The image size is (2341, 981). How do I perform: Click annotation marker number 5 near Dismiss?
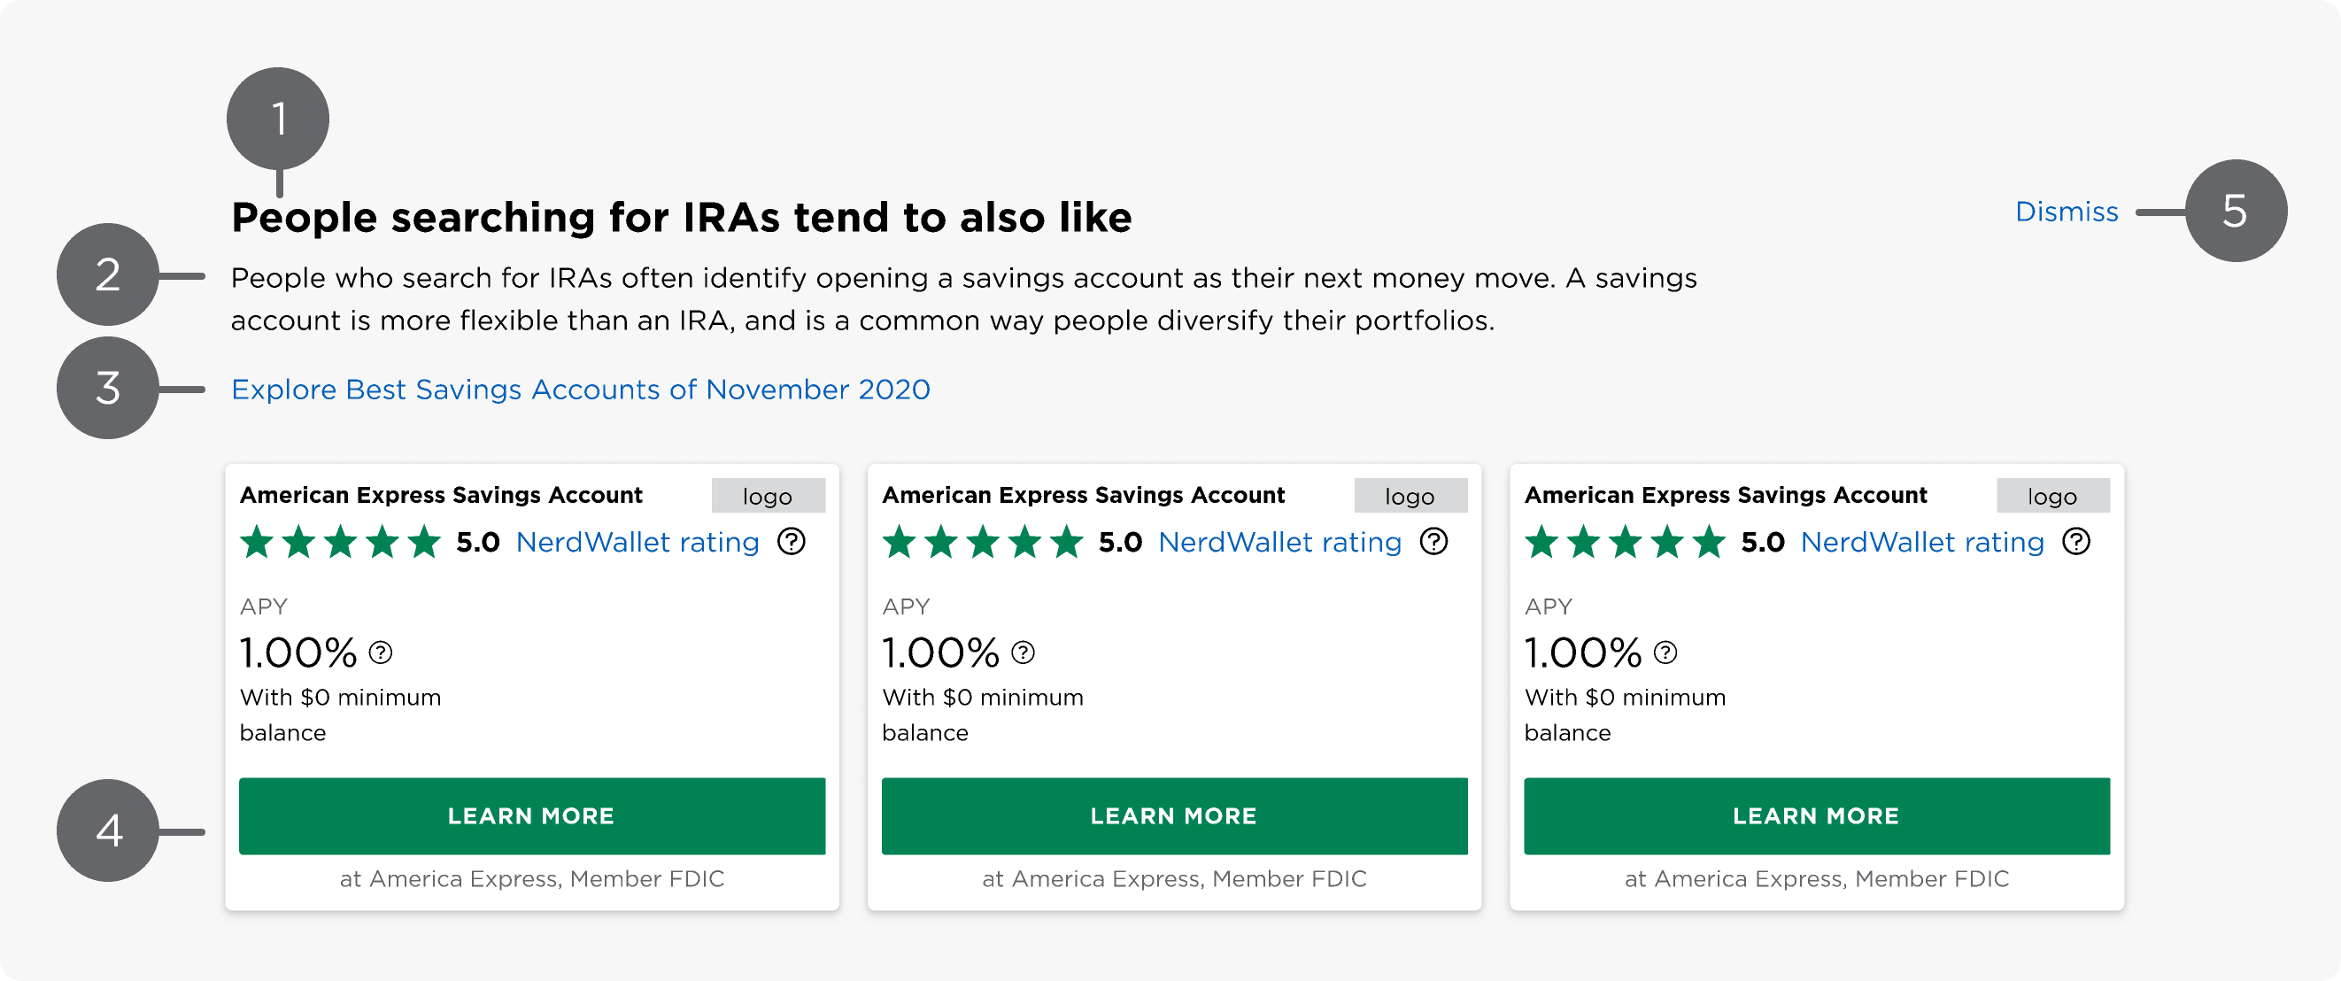2236,211
